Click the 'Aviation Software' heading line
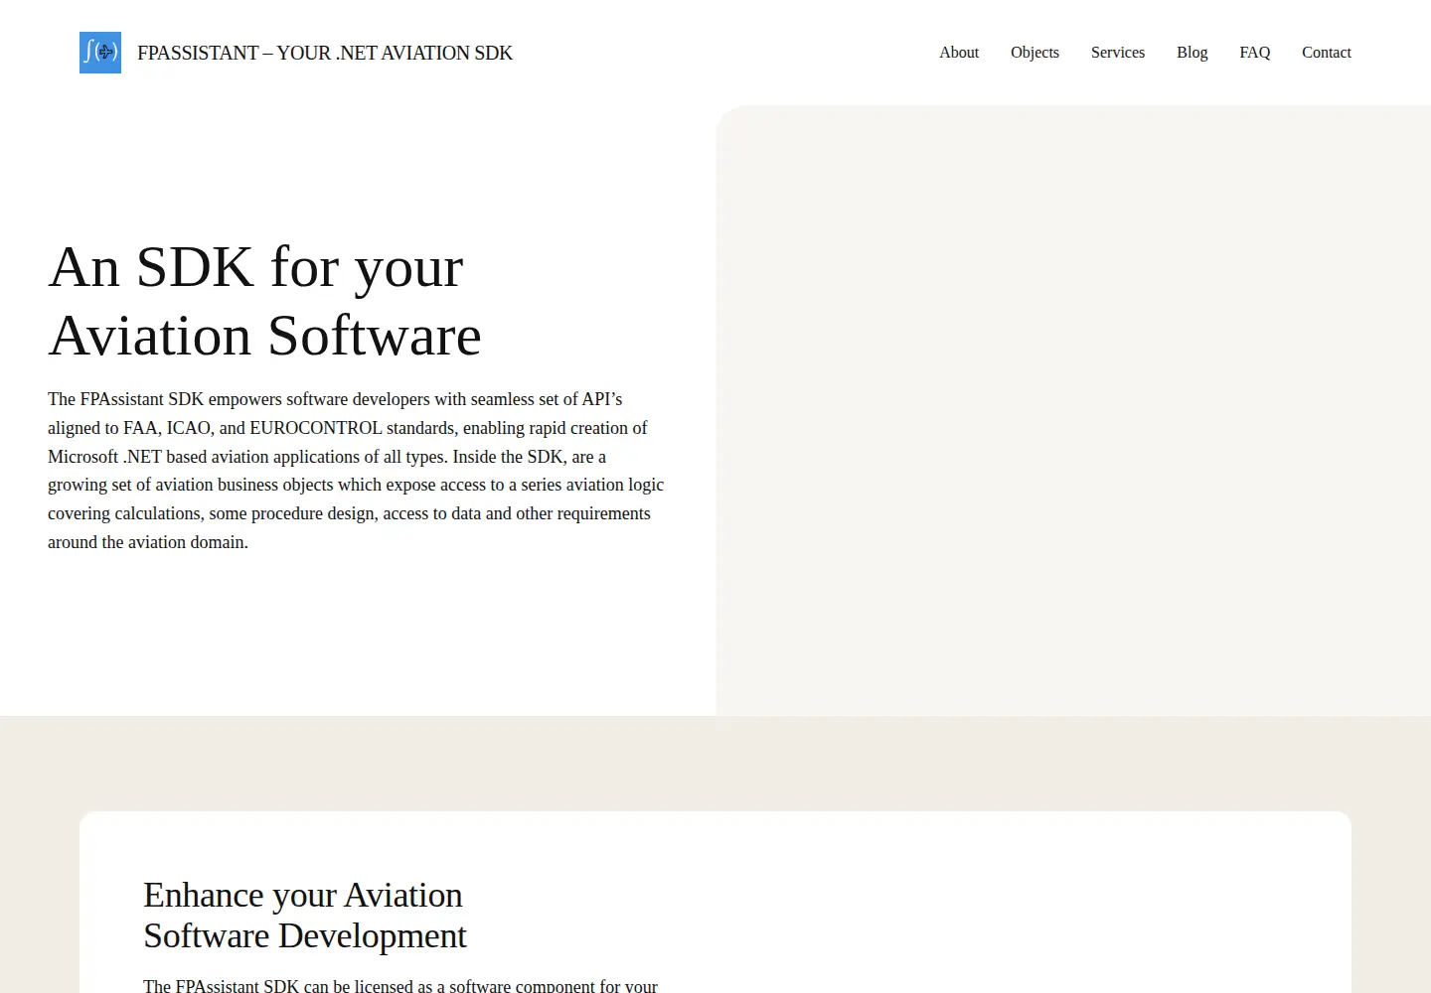 (264, 336)
